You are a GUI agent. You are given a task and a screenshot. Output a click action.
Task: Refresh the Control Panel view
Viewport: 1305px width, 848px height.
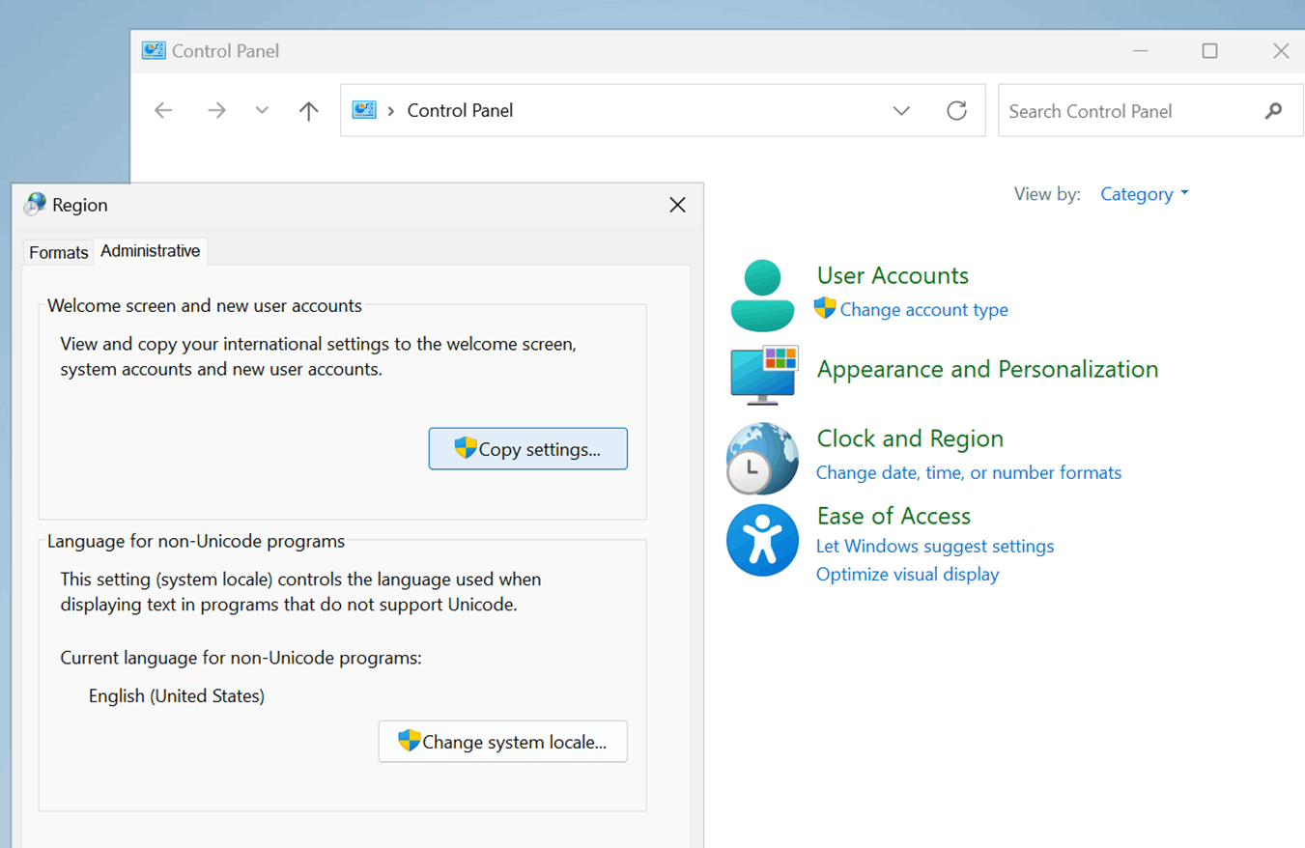(x=956, y=110)
